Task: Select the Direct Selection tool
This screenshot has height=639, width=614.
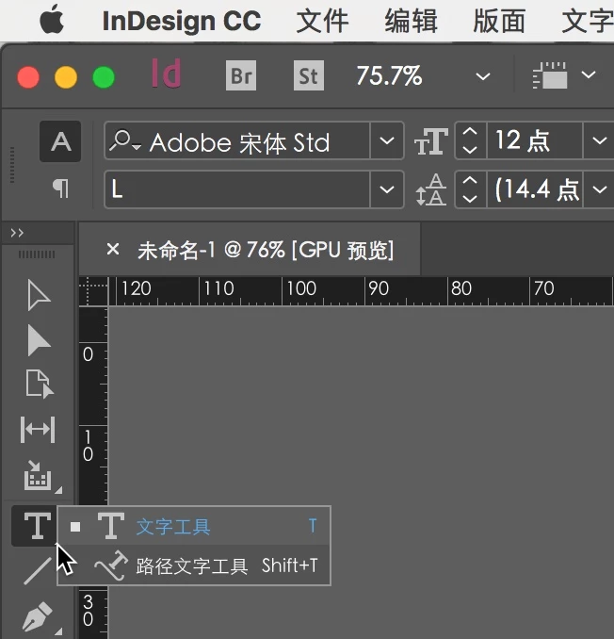Action: tap(39, 340)
